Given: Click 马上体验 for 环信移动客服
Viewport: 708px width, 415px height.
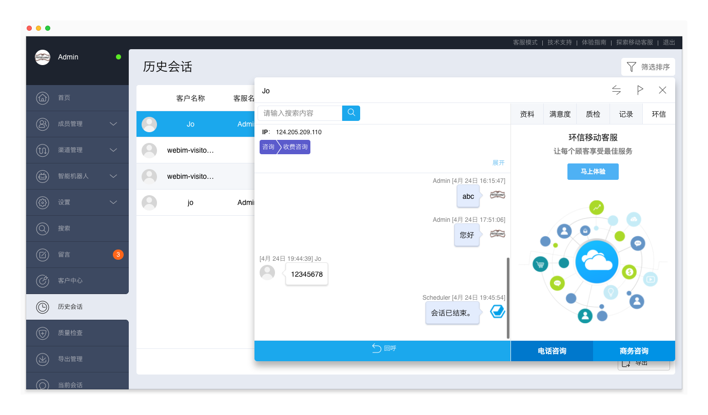Looking at the screenshot, I should coord(593,171).
